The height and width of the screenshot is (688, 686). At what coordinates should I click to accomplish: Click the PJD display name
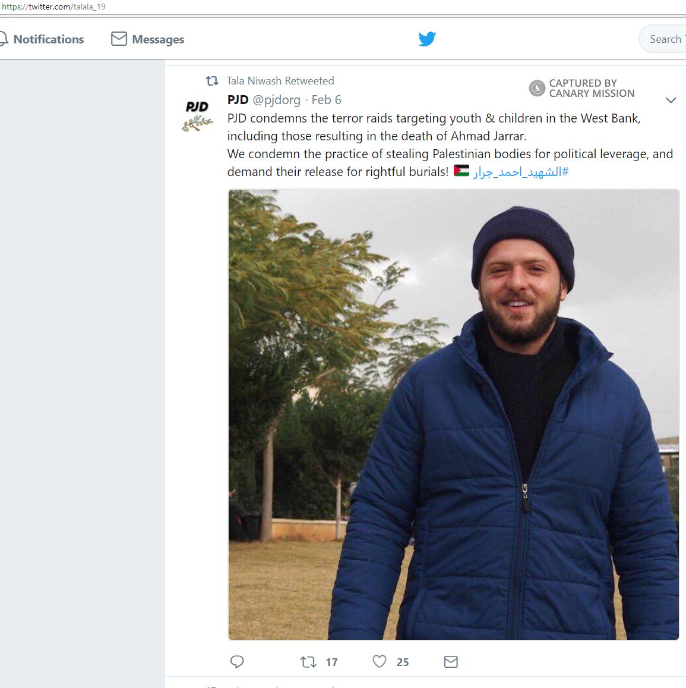(x=238, y=100)
